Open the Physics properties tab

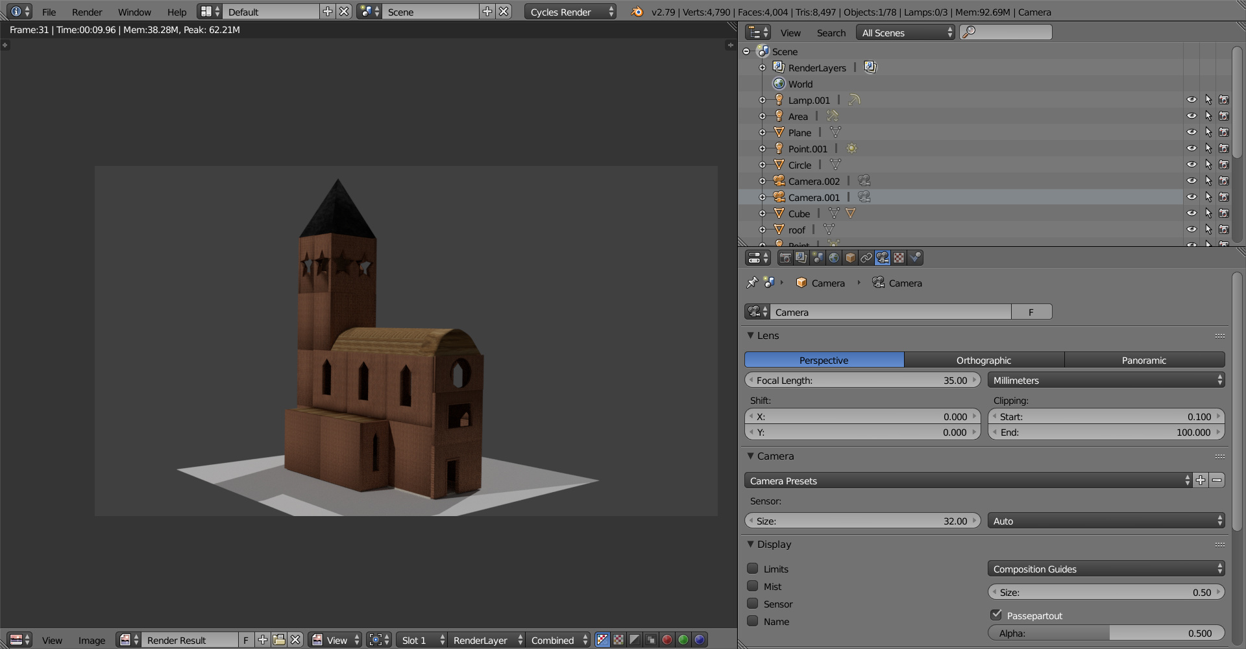click(915, 258)
